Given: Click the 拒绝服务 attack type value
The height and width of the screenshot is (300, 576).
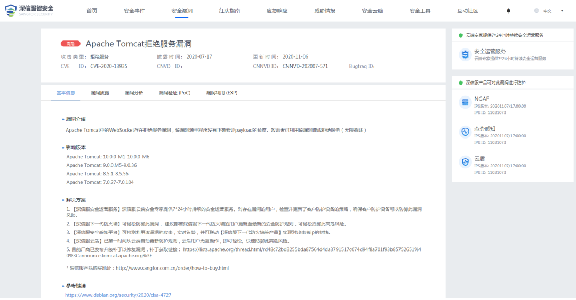Looking at the screenshot, I should click(100, 57).
